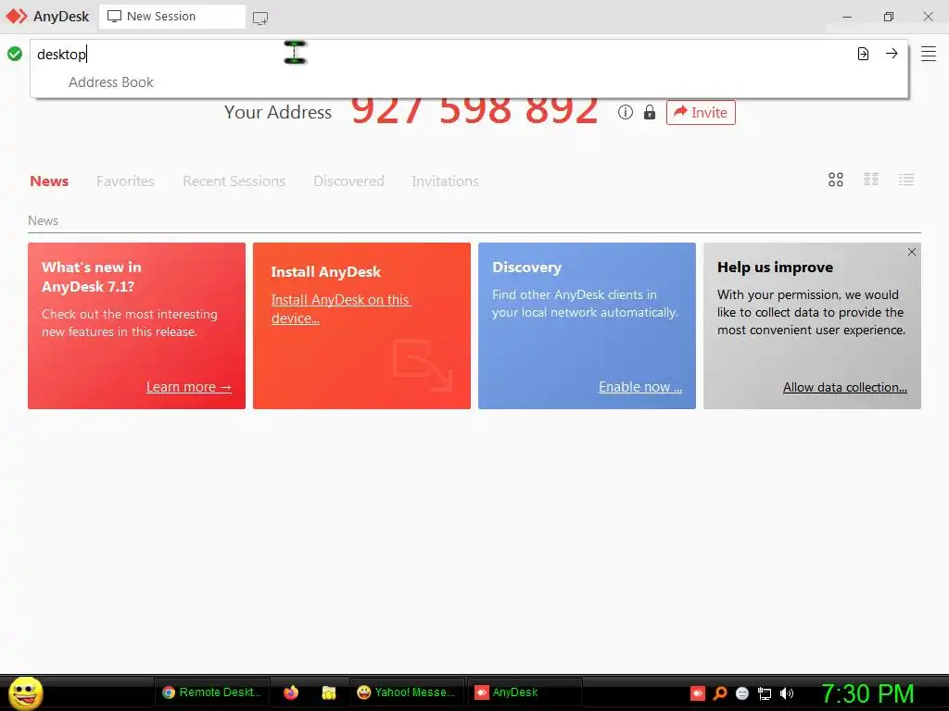Connect using the right arrow icon
The width and height of the screenshot is (949, 711).
coord(892,53)
